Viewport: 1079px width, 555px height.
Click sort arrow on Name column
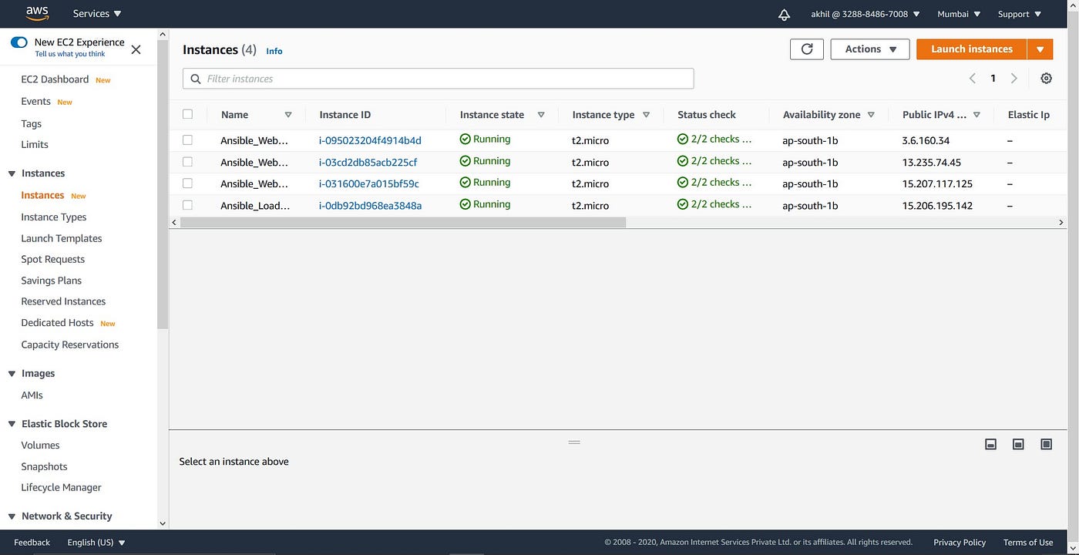point(288,115)
